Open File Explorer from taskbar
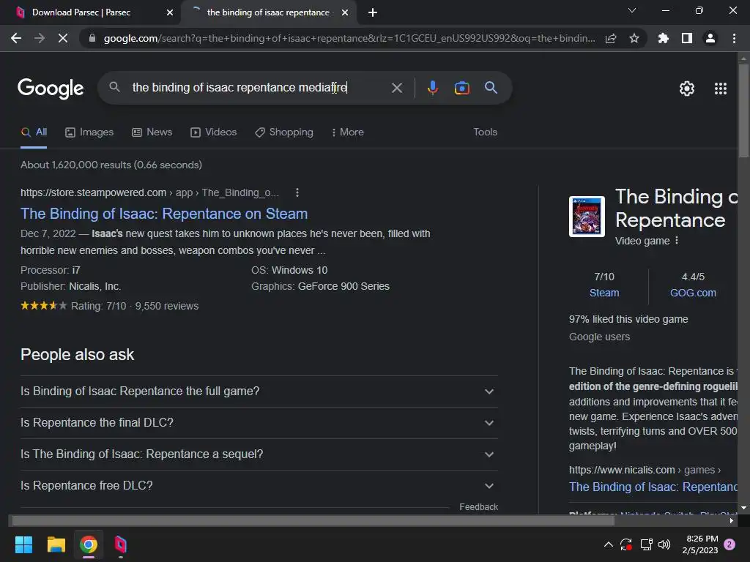 coord(56,544)
